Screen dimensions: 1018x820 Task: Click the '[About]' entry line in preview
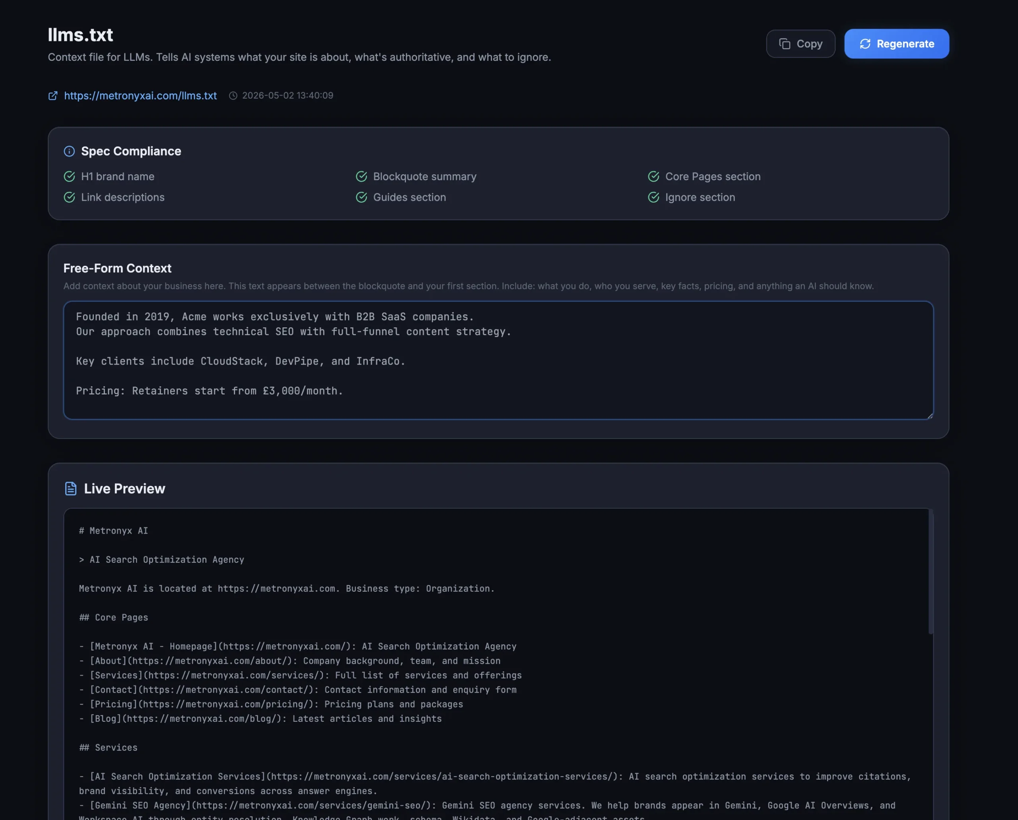tap(289, 661)
